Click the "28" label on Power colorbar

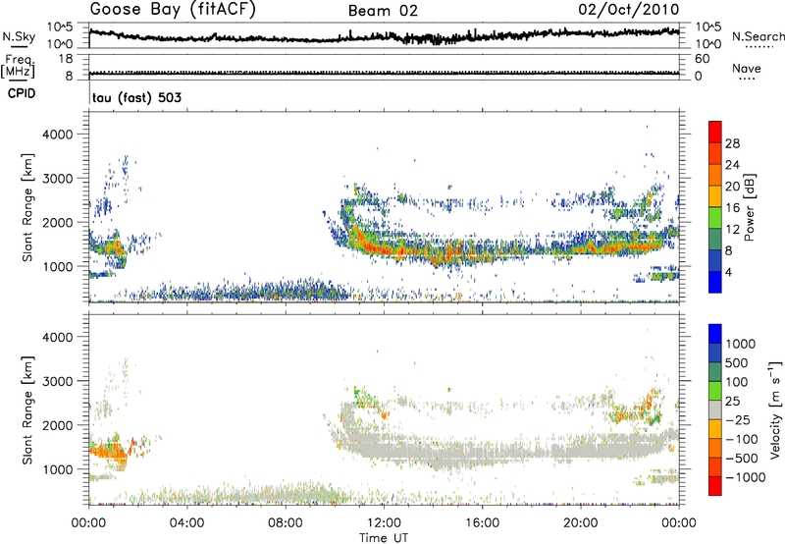click(732, 143)
